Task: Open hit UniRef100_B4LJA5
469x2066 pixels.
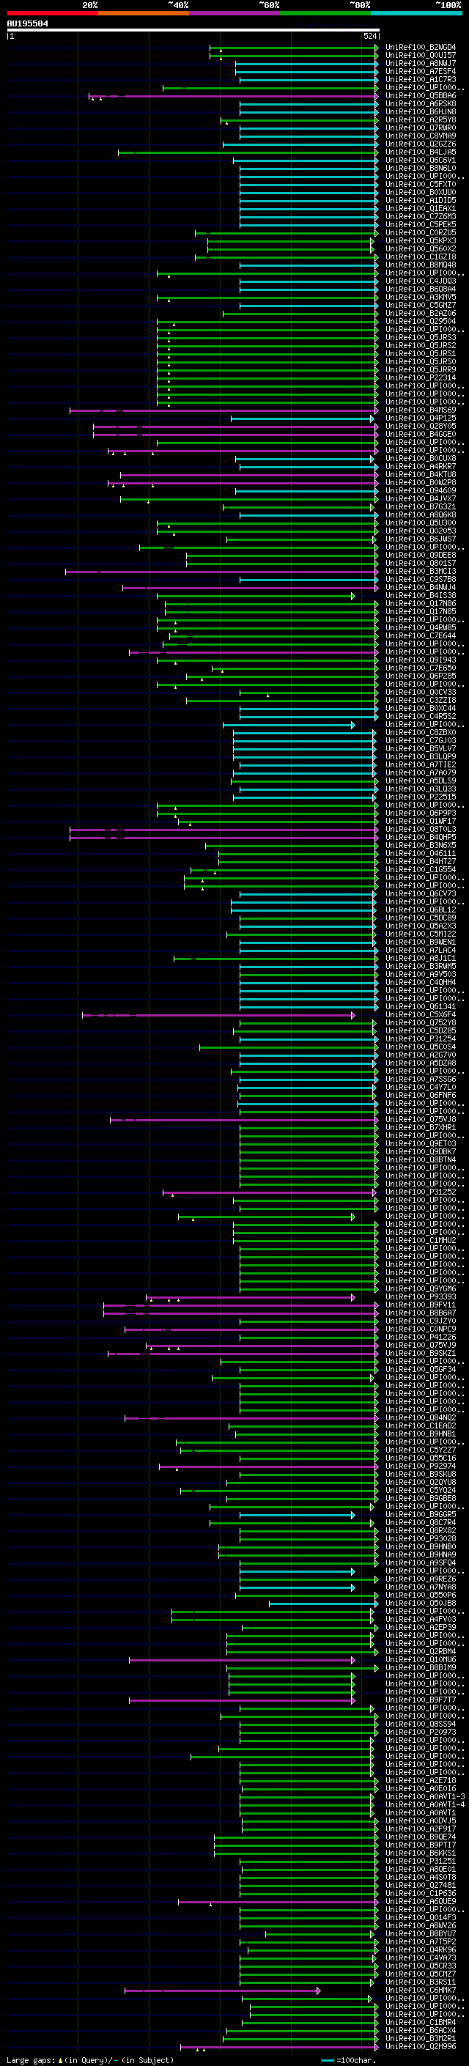Action: click(x=420, y=152)
